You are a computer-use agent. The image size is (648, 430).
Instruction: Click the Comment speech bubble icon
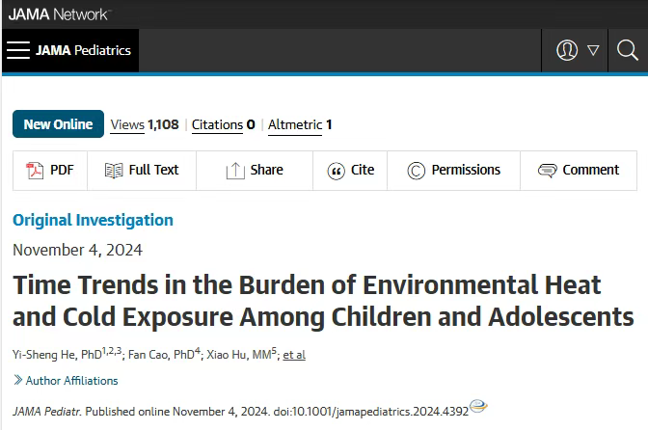(548, 171)
